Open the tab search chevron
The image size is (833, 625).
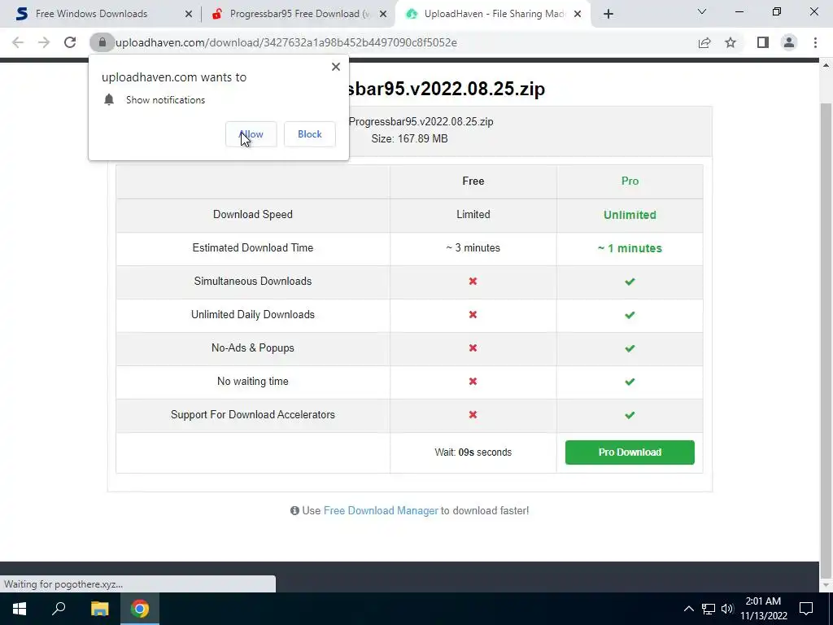tap(702, 11)
